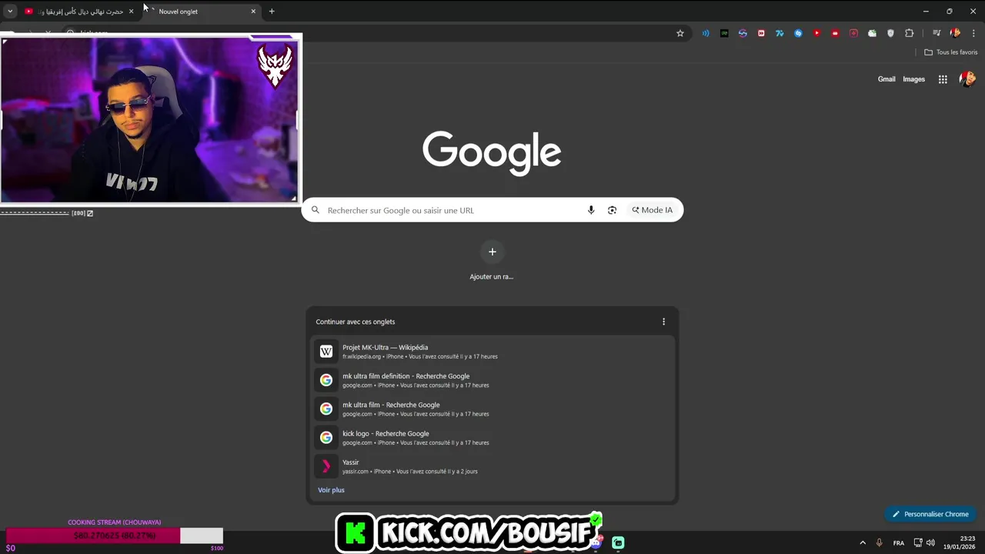This screenshot has width=985, height=554.
Task: Open a new tab with plus button
Action: pyautogui.click(x=272, y=12)
